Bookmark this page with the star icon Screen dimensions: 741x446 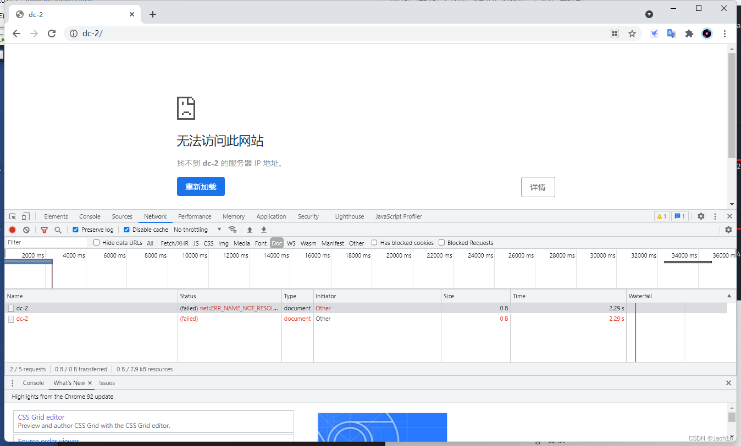point(632,34)
